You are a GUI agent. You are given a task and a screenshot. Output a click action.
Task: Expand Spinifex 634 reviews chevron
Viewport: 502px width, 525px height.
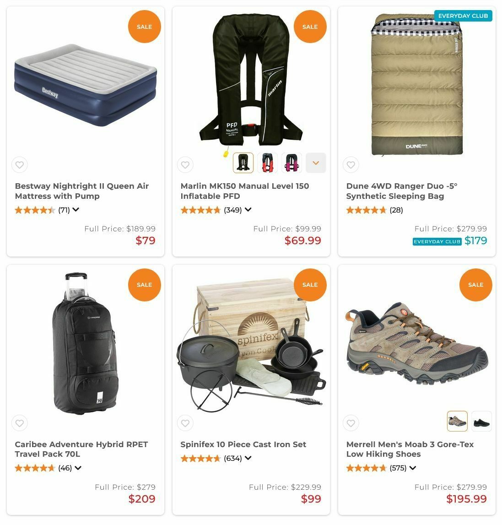coord(248,458)
